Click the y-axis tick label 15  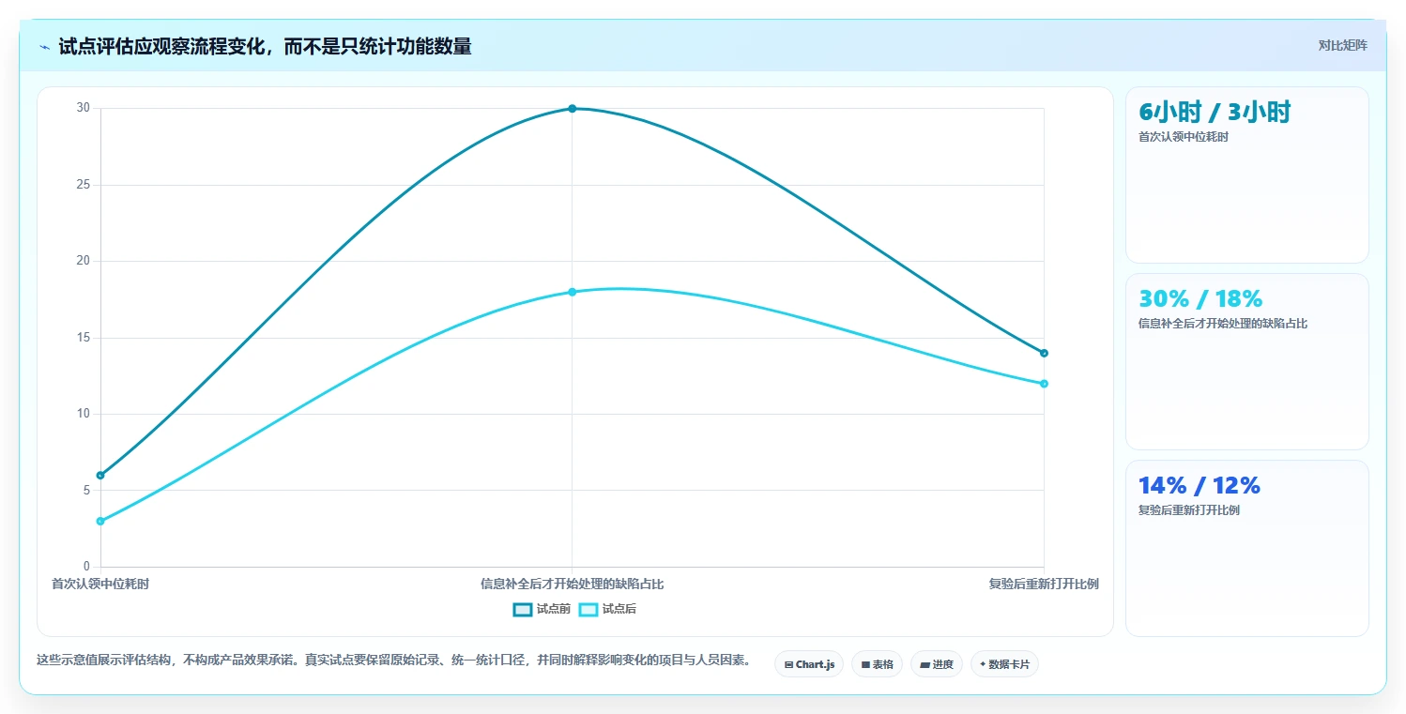[84, 338]
